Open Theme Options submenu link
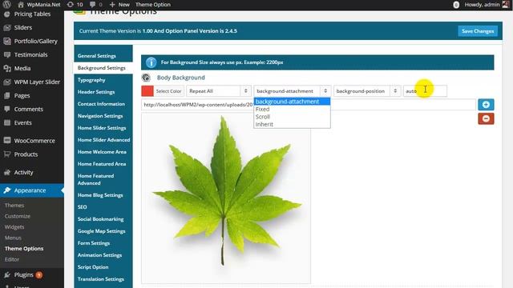Image resolution: width=513 pixels, height=288 pixels. click(x=24, y=249)
